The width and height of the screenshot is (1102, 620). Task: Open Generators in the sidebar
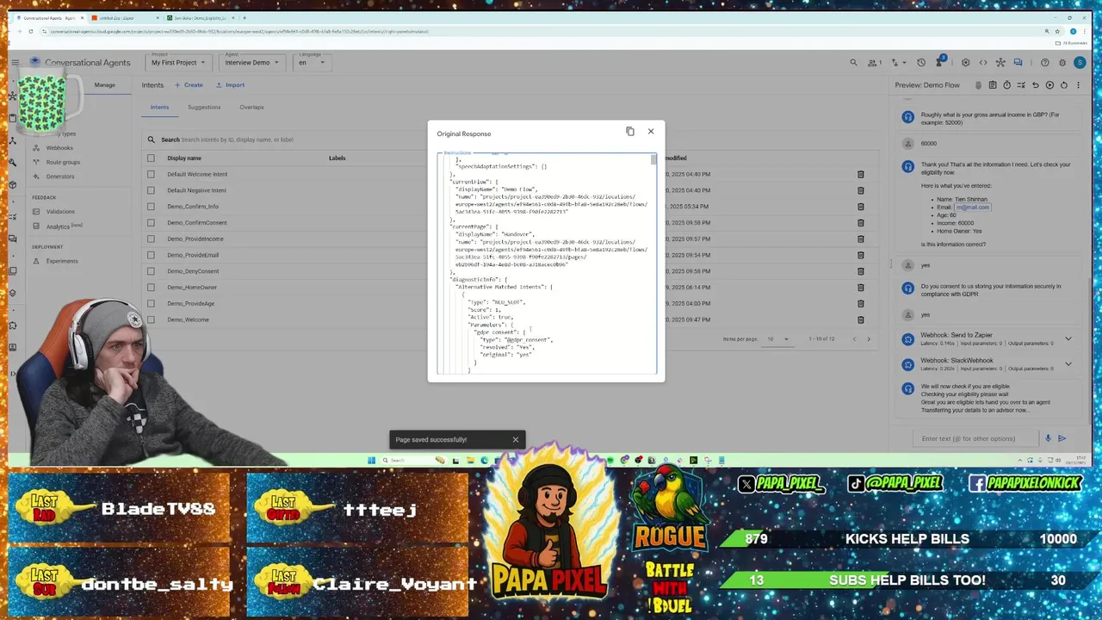[60, 177]
